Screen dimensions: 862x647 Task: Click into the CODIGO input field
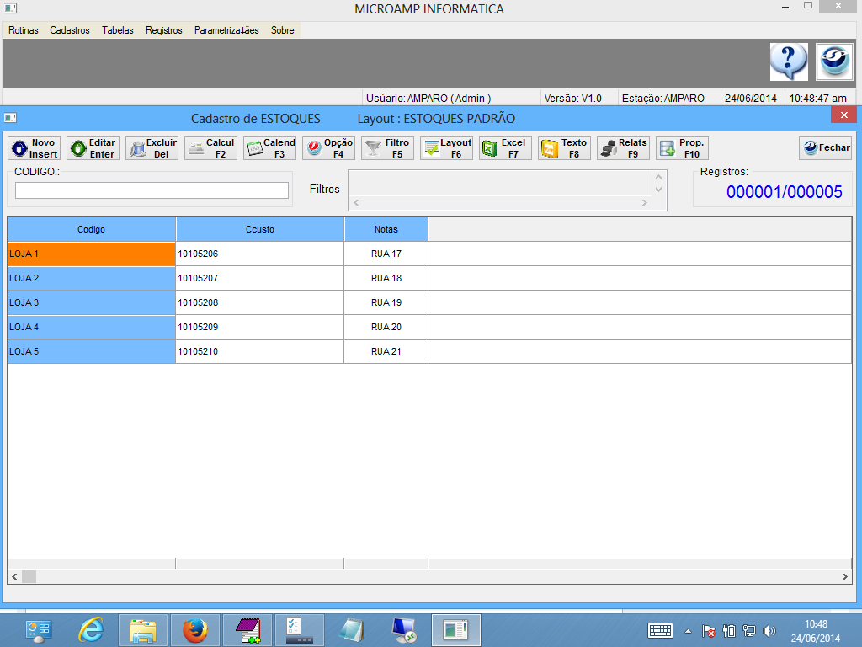152,190
